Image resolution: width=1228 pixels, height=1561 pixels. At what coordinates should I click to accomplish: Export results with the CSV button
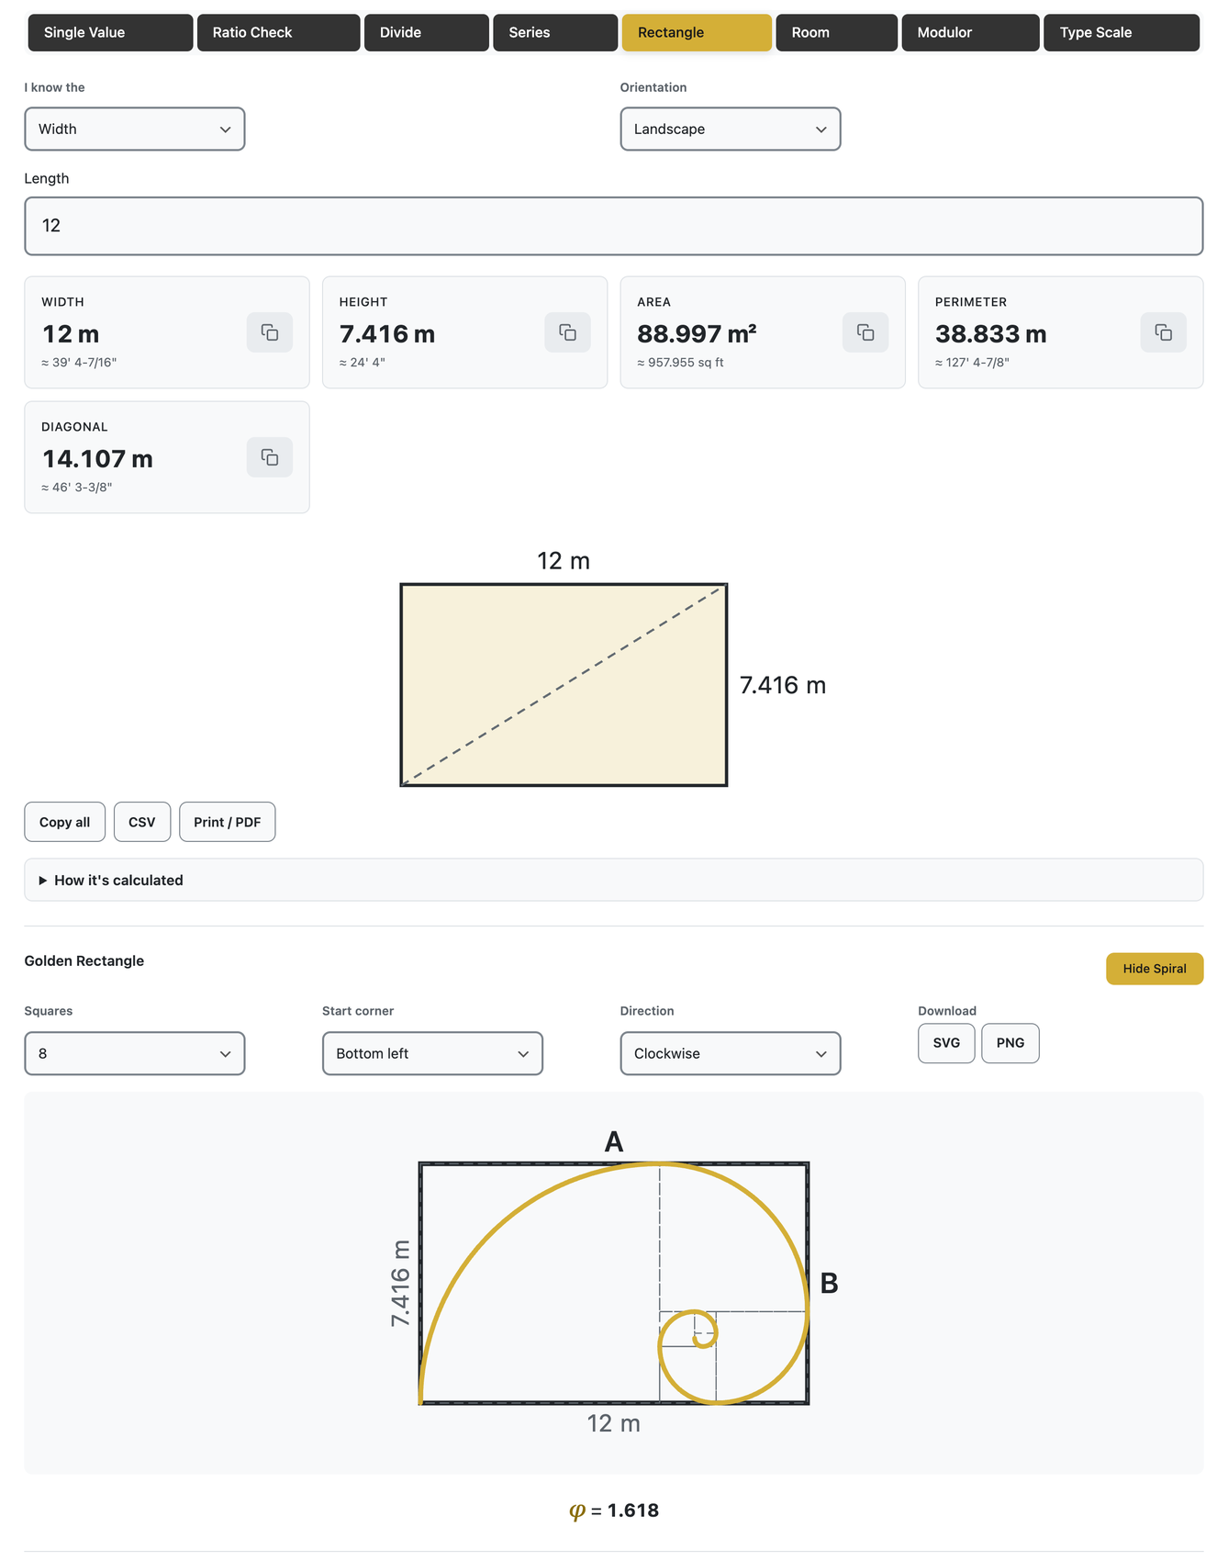click(x=142, y=822)
